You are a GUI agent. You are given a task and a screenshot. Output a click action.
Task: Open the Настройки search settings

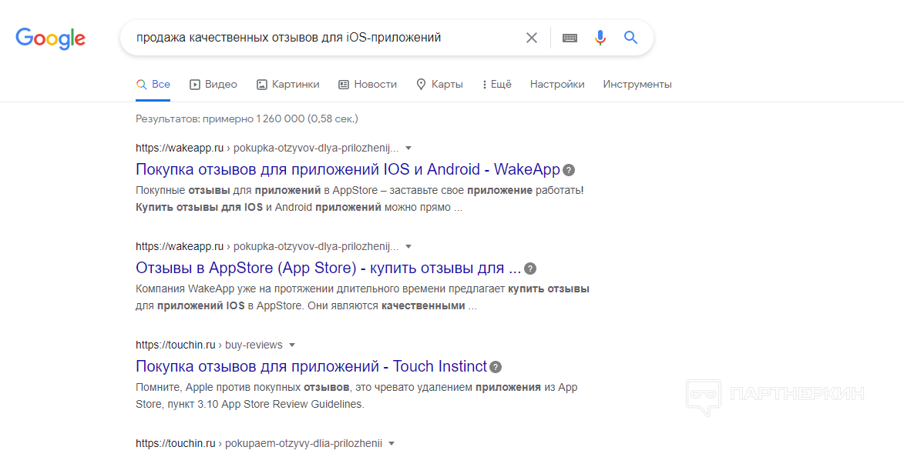tap(557, 85)
